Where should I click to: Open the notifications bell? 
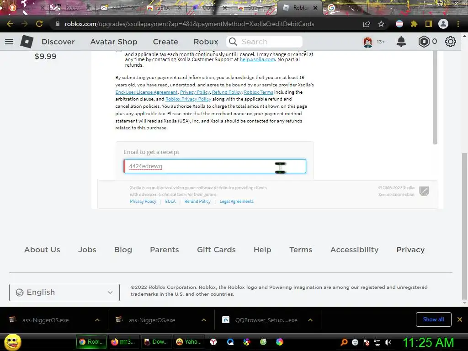click(401, 42)
